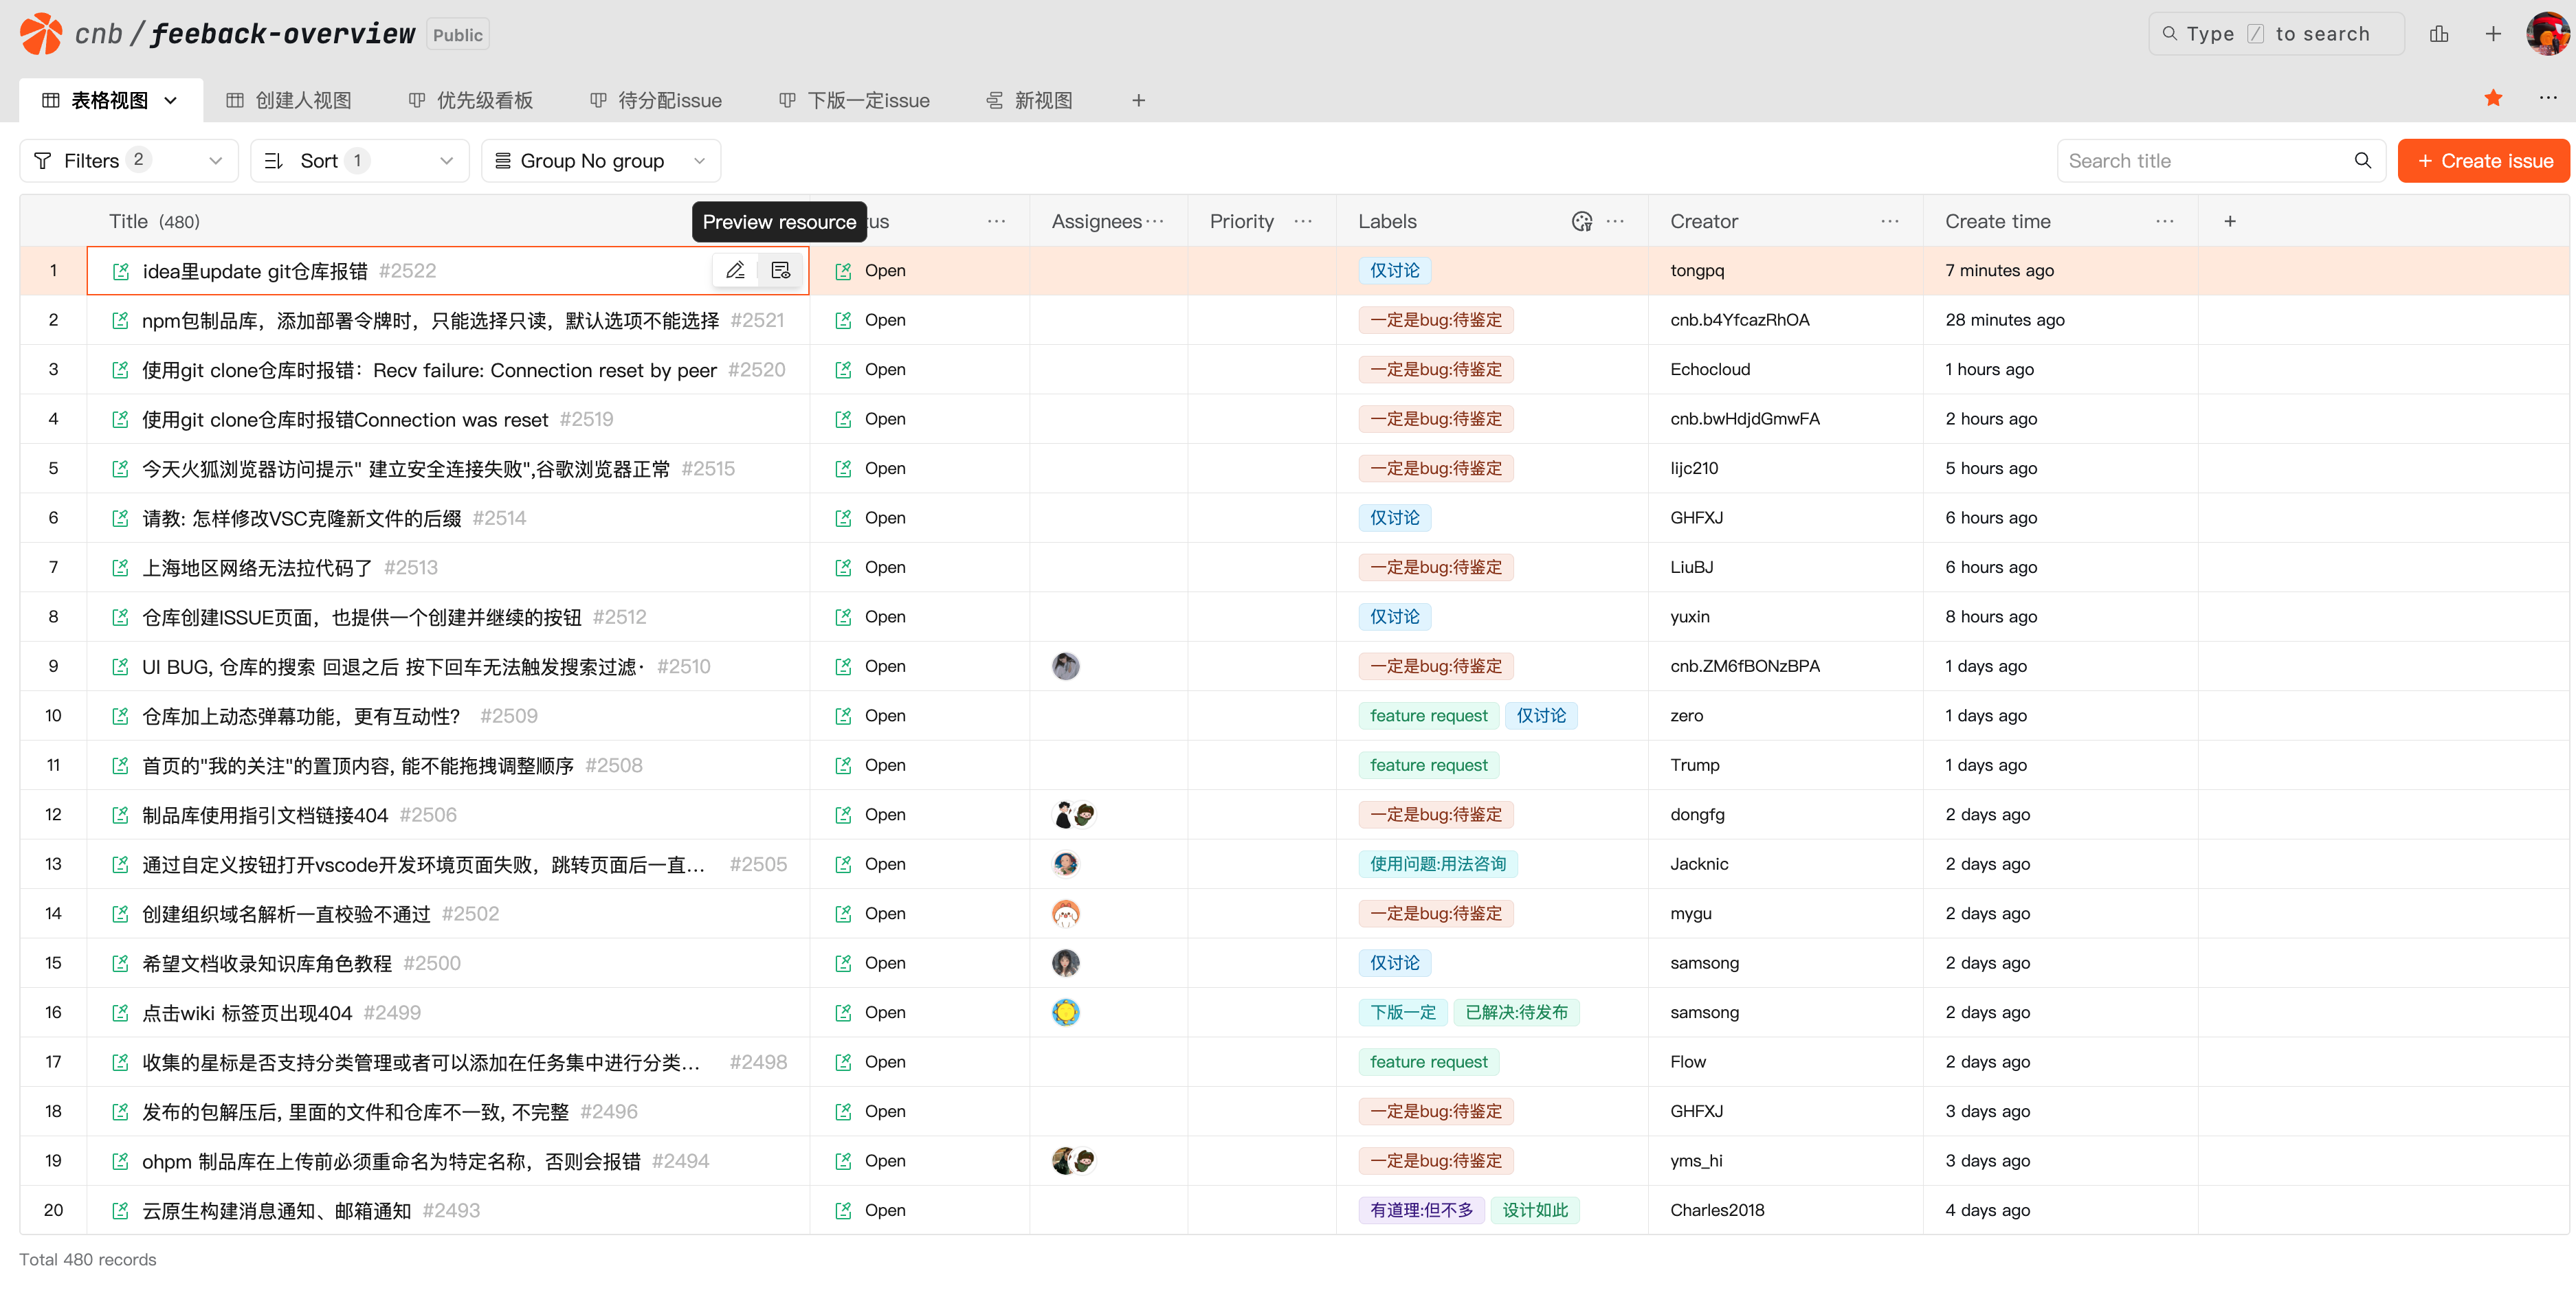Click the search magnifier icon in title search
This screenshot has width=2576, height=1297.
2362,161
